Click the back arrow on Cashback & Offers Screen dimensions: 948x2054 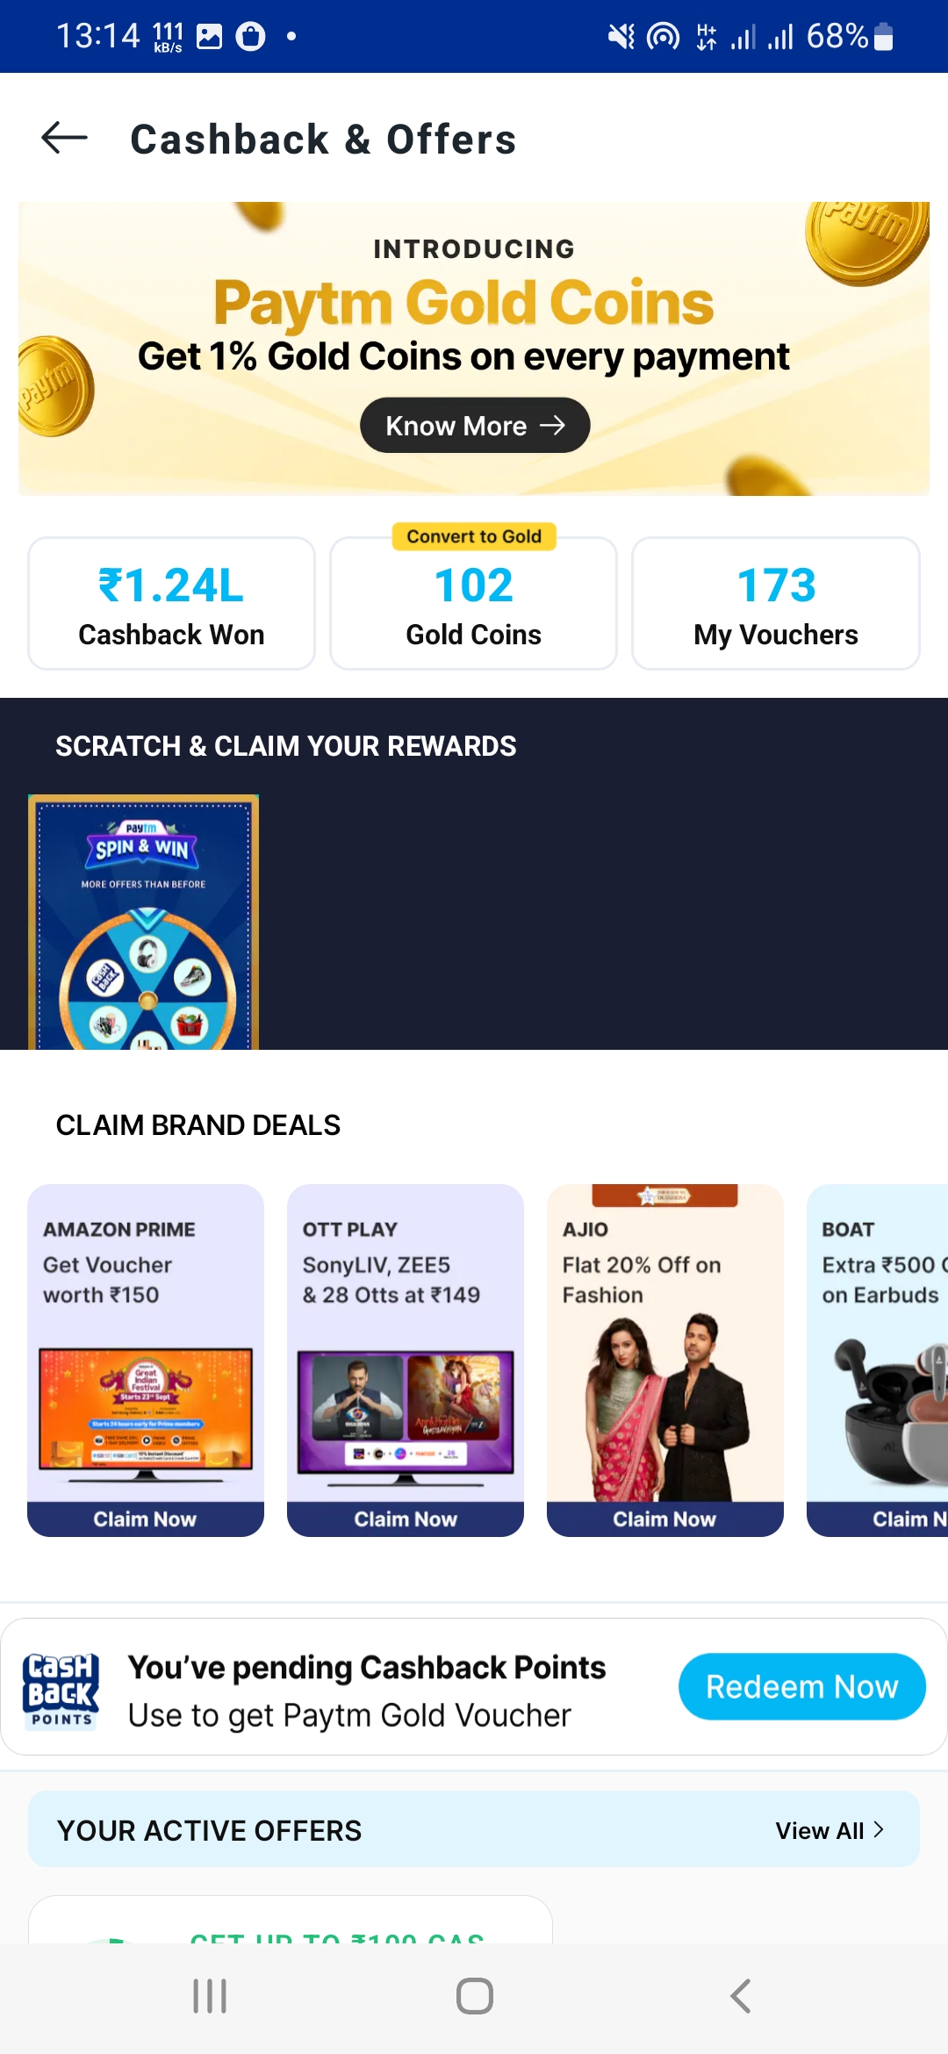[62, 138]
